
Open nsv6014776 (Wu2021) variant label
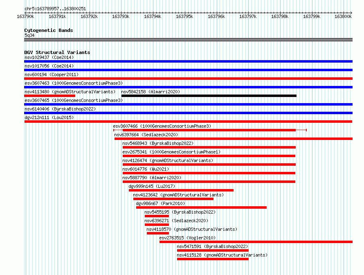pyautogui.click(x=146, y=169)
